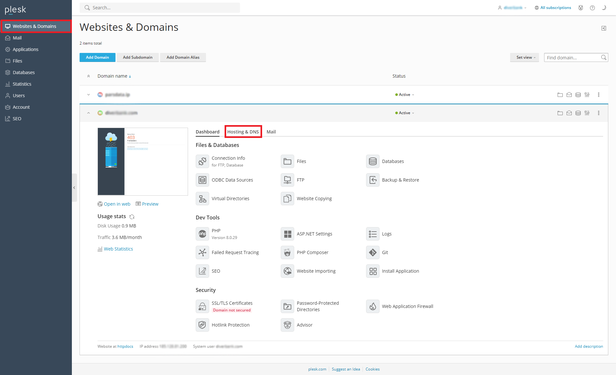Collapse the left sidebar handle
The height and width of the screenshot is (375, 616).
pyautogui.click(x=74, y=188)
